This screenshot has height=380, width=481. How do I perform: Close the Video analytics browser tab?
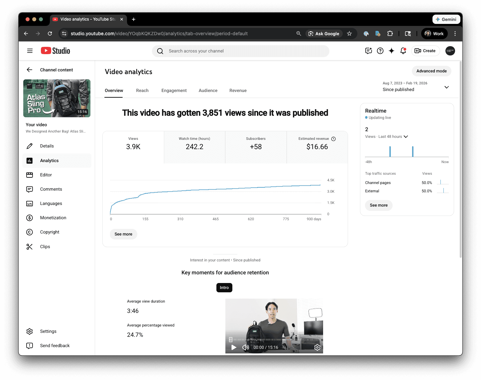click(122, 19)
